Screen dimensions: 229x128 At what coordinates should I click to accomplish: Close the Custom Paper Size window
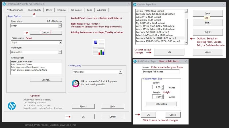point(223,5)
